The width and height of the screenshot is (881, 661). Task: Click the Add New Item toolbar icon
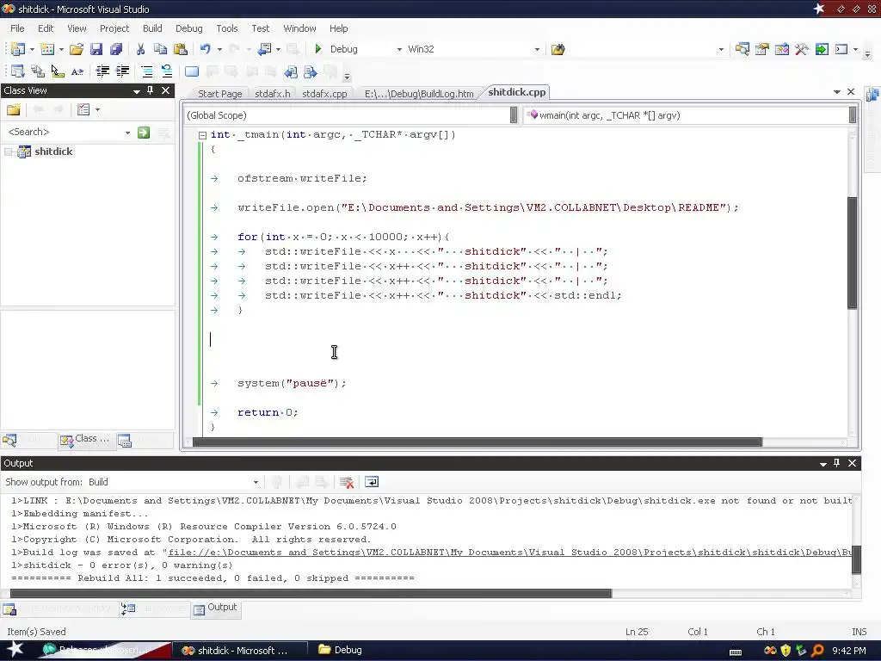tap(47, 49)
